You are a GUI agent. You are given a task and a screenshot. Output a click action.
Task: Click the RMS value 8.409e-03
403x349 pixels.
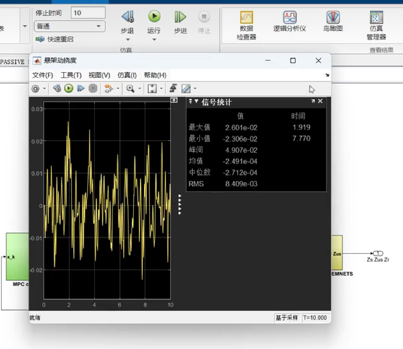[x=241, y=184]
